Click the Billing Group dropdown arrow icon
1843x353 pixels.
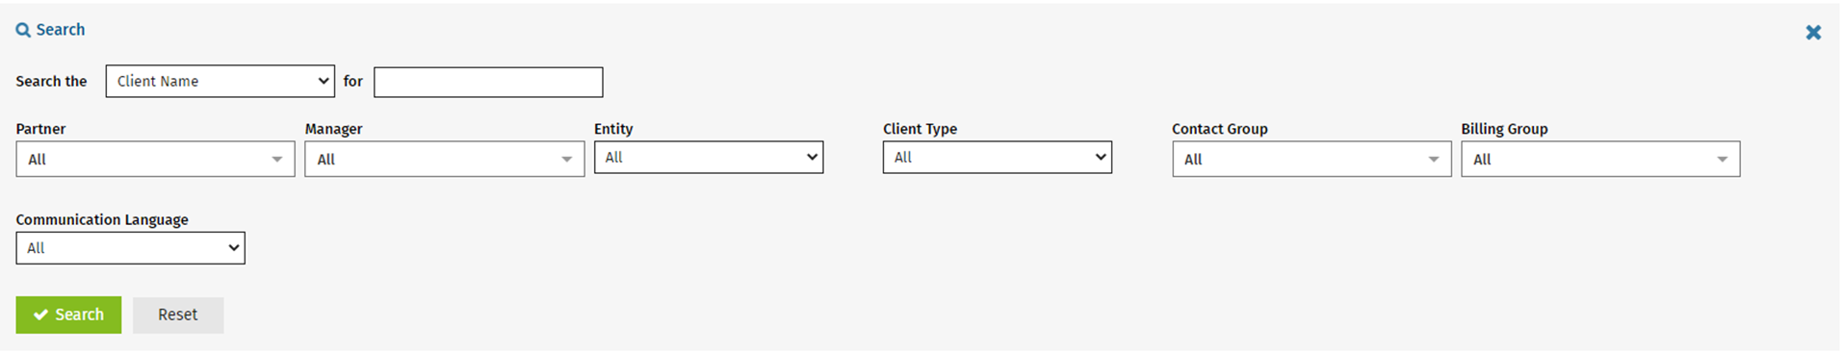click(x=1723, y=160)
